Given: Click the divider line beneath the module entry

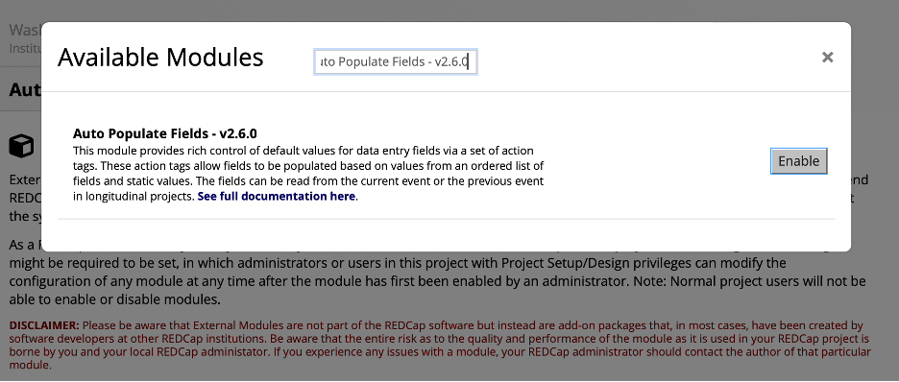Looking at the screenshot, I should click(x=446, y=219).
